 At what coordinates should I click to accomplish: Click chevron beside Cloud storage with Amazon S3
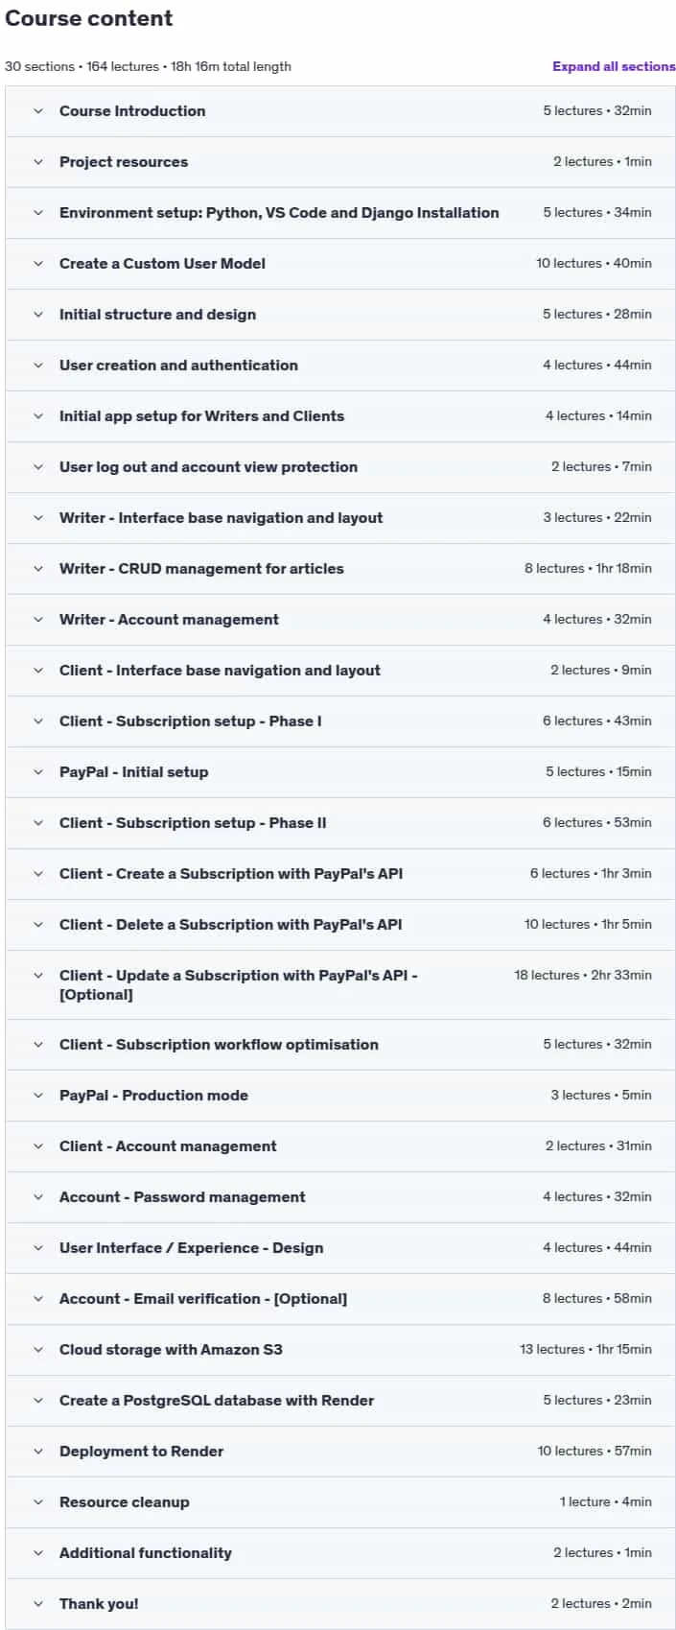click(x=38, y=1350)
